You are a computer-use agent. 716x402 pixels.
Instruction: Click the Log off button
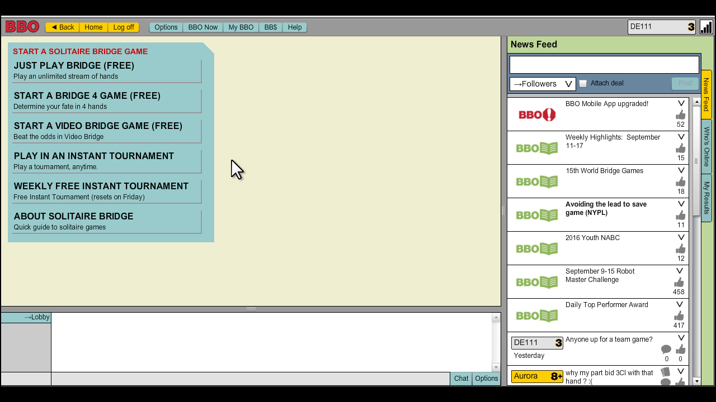pyautogui.click(x=124, y=27)
